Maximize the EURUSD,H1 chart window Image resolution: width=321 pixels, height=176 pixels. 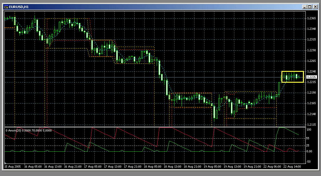coord(309,7)
